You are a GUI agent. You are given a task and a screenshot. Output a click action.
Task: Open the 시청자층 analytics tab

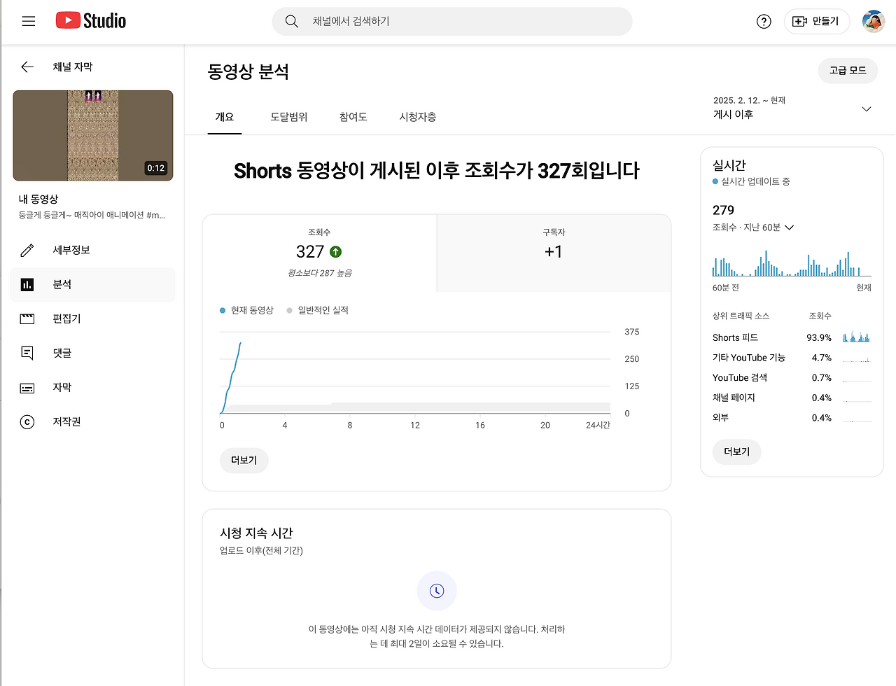[417, 118]
